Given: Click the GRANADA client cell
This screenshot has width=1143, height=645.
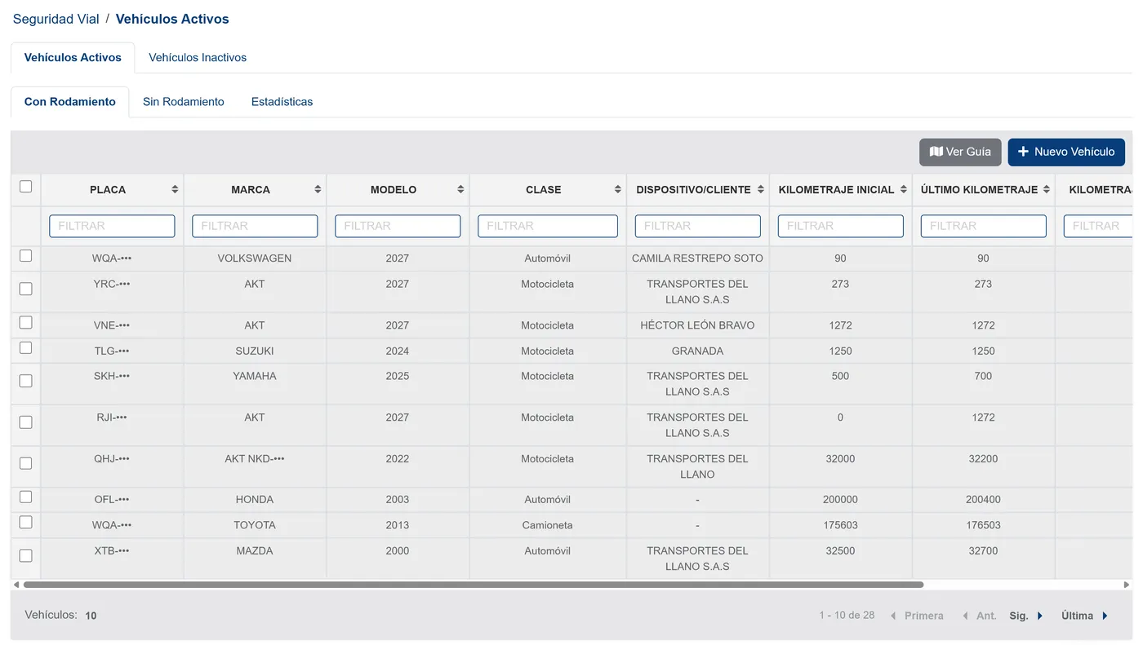Looking at the screenshot, I should pyautogui.click(x=697, y=351).
